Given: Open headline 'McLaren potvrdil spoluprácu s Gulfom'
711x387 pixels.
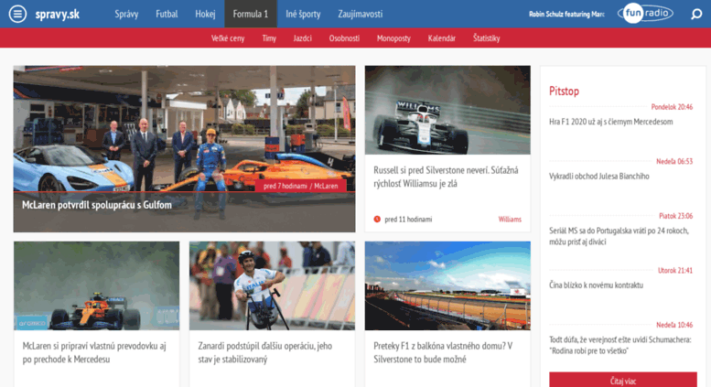Looking at the screenshot, I should pyautogui.click(x=97, y=205).
